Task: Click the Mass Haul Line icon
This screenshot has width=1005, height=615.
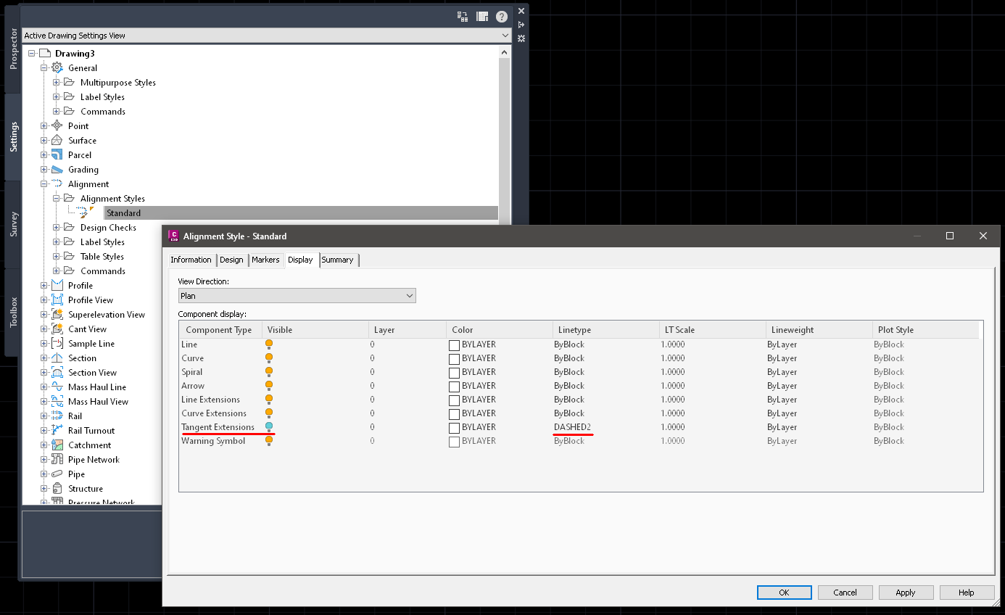Action: [x=57, y=387]
